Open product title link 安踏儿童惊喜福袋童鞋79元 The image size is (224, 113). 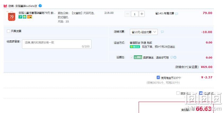tap(37, 13)
